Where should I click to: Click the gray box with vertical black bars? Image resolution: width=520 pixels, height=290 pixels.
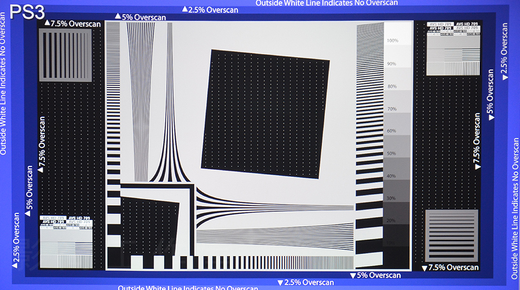66,55
